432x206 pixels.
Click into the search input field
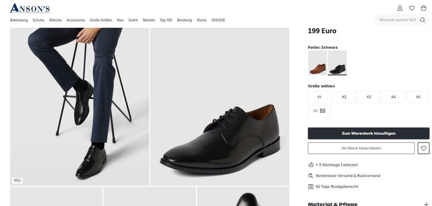point(397,20)
